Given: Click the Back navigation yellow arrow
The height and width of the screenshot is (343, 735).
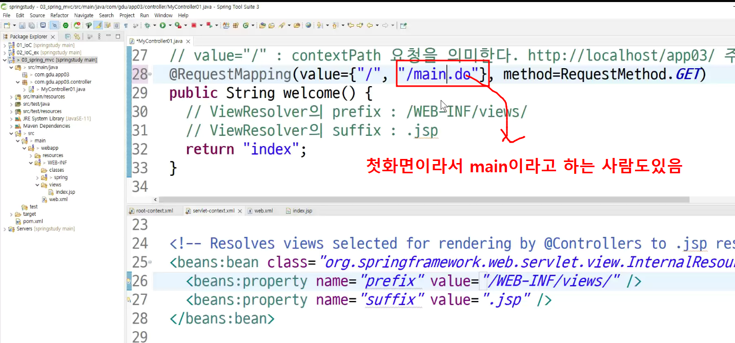Looking at the screenshot, I should click(370, 25).
